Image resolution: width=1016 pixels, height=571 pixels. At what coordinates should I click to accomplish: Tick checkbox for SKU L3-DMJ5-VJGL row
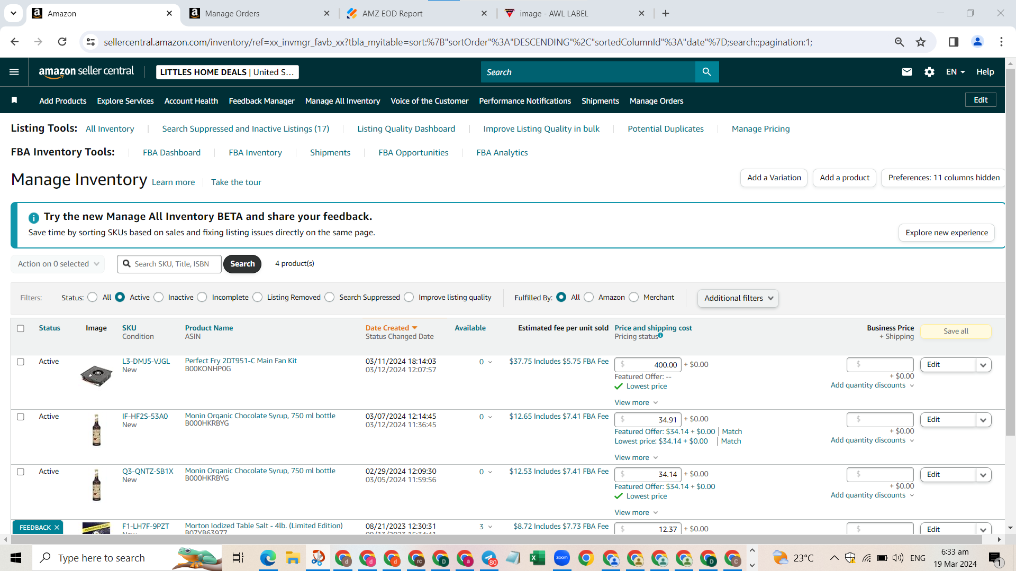pyautogui.click(x=21, y=362)
